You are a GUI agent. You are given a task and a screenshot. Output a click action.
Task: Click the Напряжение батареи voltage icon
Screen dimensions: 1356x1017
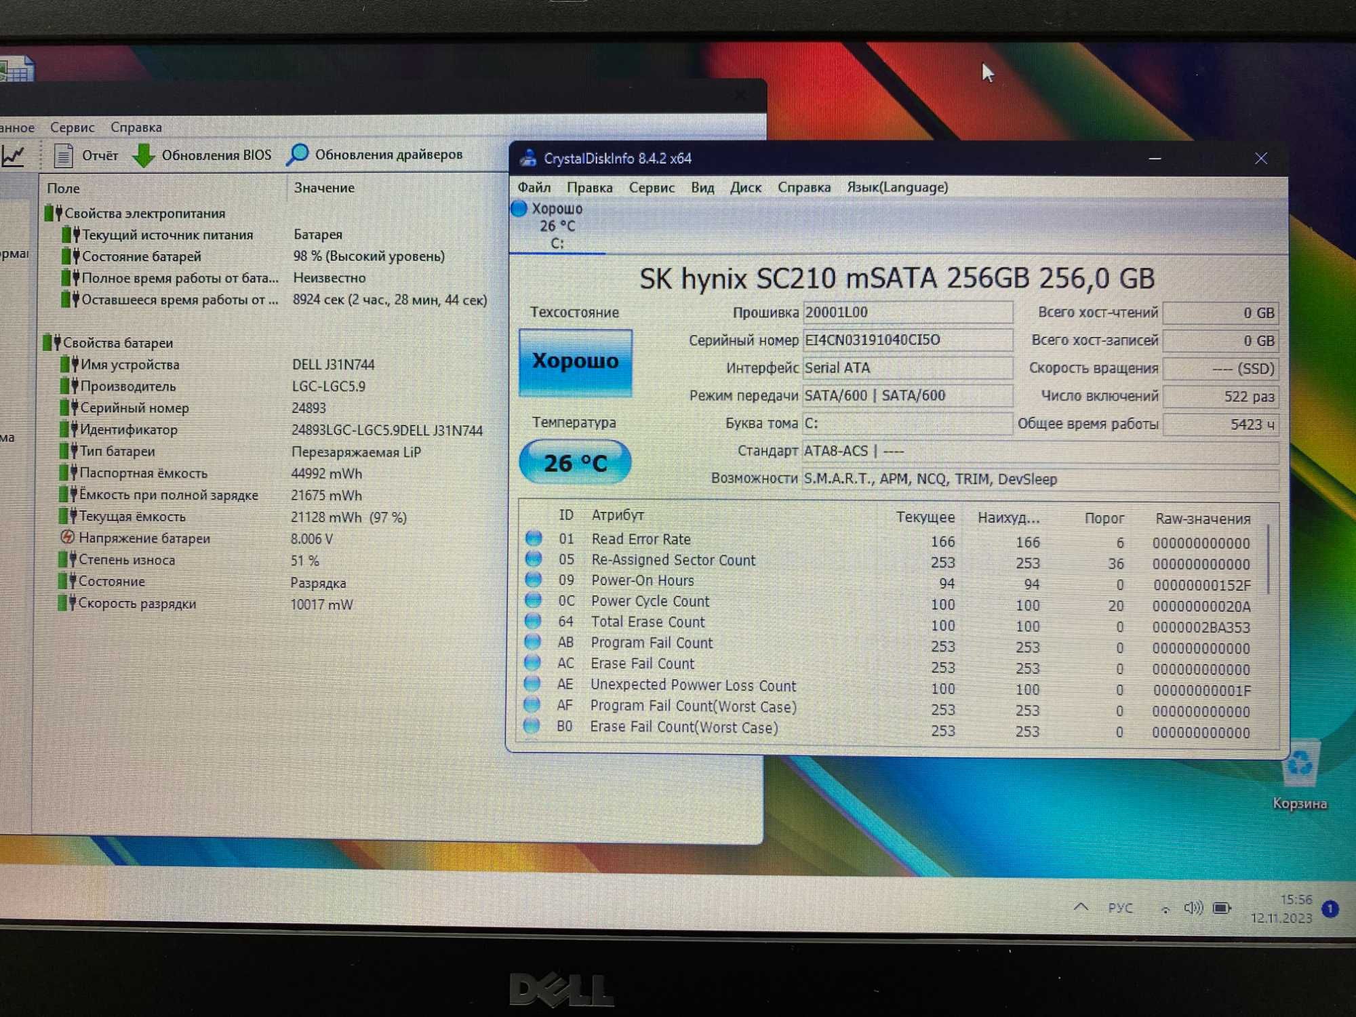tap(67, 538)
